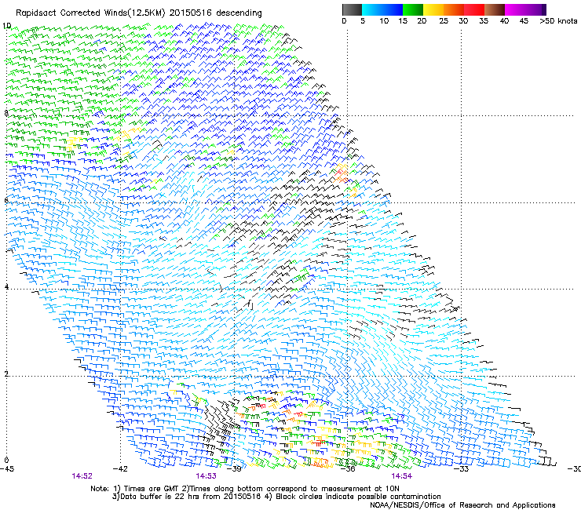Click the timestamp '14:53' below the chart
The height and width of the screenshot is (510, 581).
coord(206,476)
